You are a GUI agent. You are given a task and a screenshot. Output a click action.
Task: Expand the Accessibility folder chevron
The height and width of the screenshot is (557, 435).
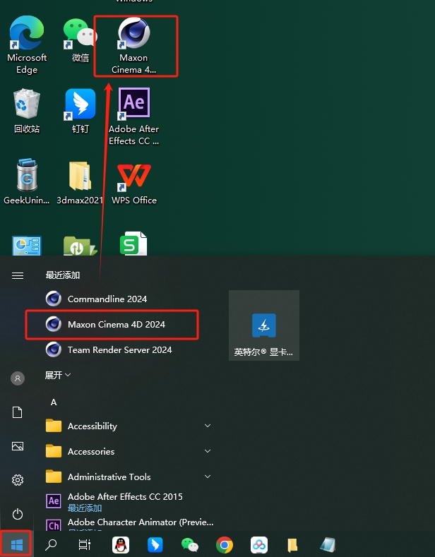pos(208,426)
